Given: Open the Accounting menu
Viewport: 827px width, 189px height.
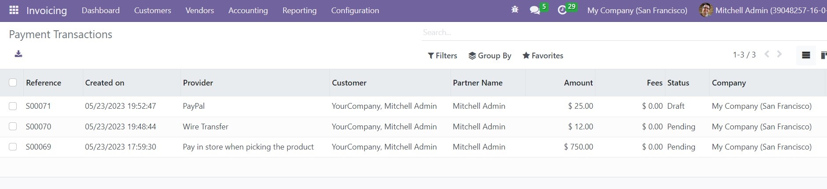Looking at the screenshot, I should (248, 11).
